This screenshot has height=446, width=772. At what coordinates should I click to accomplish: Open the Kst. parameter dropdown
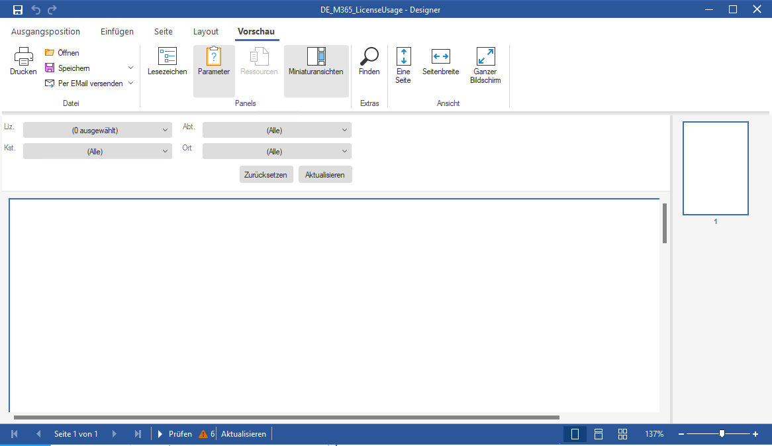(97, 151)
